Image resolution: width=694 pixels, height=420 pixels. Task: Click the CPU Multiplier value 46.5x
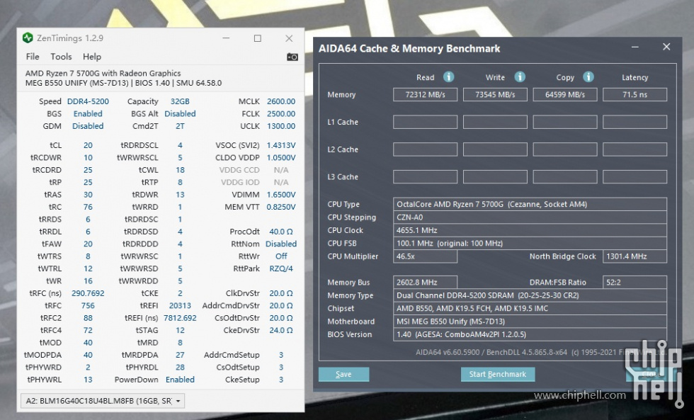point(426,256)
